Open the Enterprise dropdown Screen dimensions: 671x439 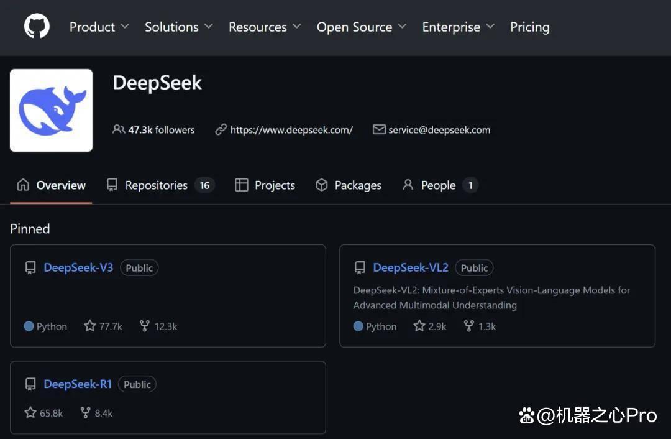tap(459, 27)
